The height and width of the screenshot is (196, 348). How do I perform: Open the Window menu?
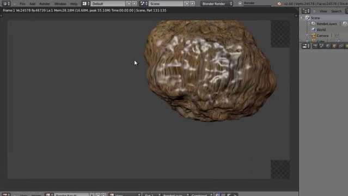(60, 4)
